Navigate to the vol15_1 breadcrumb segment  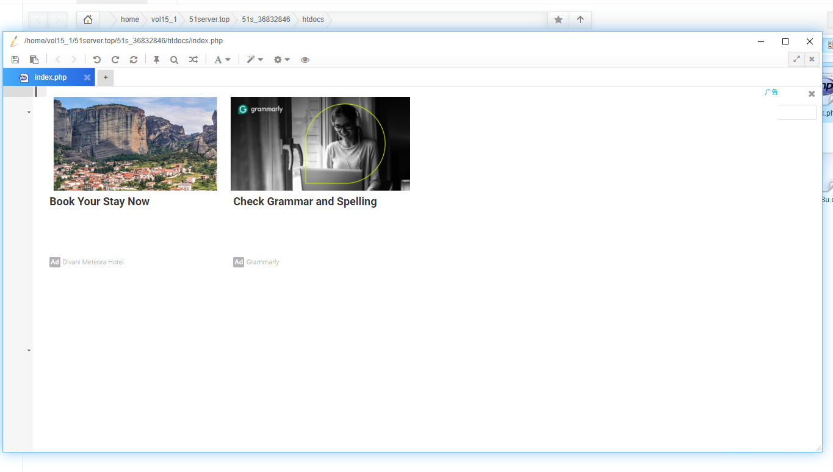click(164, 19)
